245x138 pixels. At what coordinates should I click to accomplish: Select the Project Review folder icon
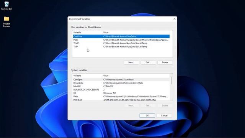click(7, 22)
